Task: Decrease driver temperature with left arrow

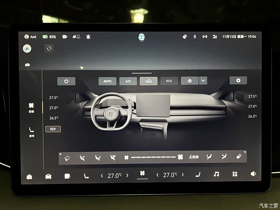Action: point(102,175)
